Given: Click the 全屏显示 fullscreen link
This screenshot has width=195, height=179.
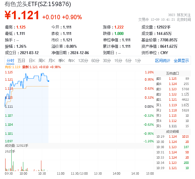Looking at the screenshot, I should point(181,61).
